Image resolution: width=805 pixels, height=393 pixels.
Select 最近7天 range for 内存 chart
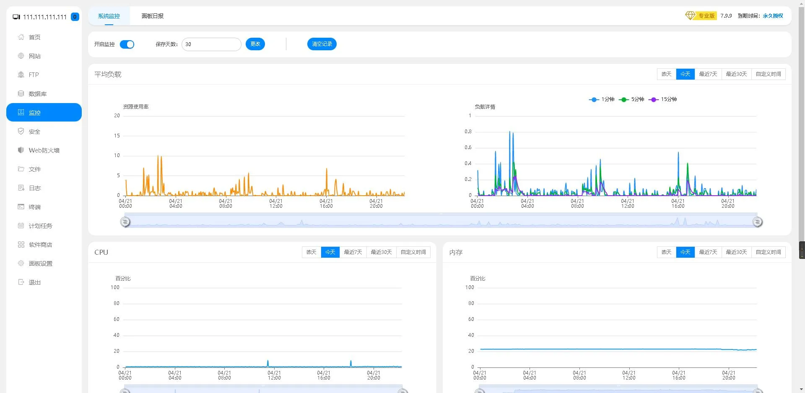point(708,252)
